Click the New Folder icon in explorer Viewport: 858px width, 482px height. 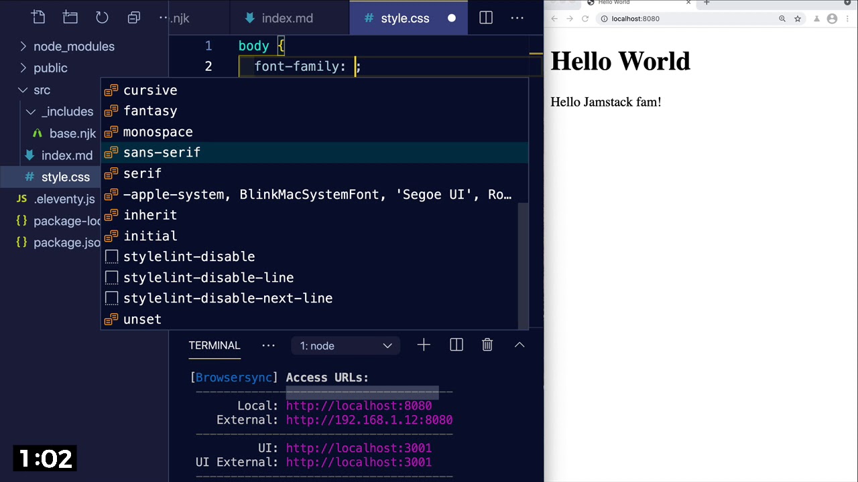point(70,18)
